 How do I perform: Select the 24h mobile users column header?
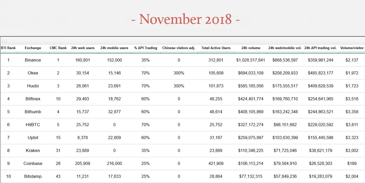(x=114, y=48)
